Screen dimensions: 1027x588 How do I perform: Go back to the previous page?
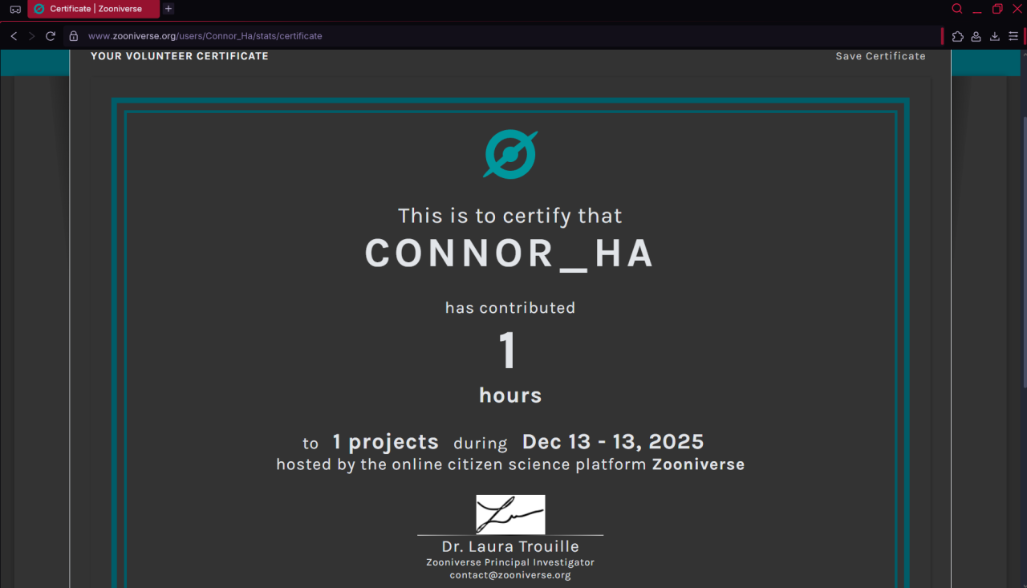(14, 36)
